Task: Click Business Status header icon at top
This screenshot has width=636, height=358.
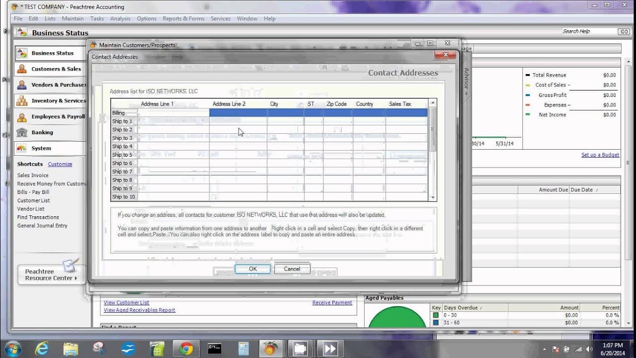Action: point(22,32)
